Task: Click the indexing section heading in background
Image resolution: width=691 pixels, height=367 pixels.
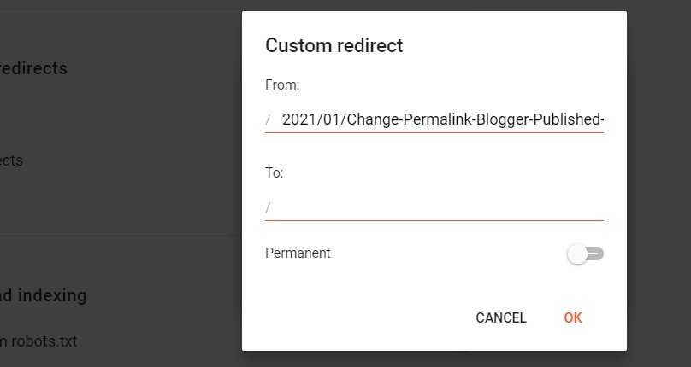Action: pyautogui.click(x=43, y=296)
